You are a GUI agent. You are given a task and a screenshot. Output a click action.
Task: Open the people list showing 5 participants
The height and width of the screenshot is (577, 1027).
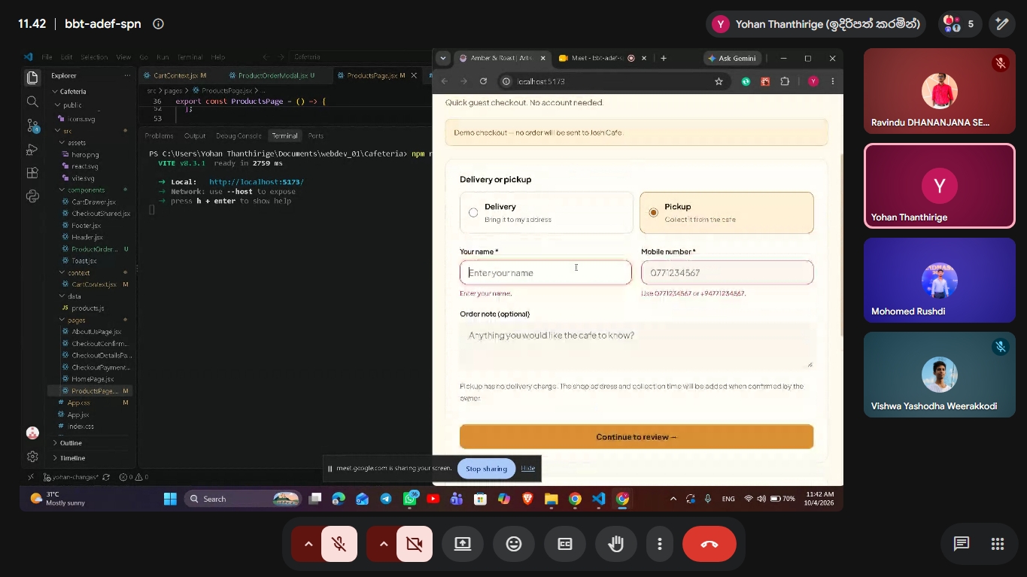click(x=959, y=24)
